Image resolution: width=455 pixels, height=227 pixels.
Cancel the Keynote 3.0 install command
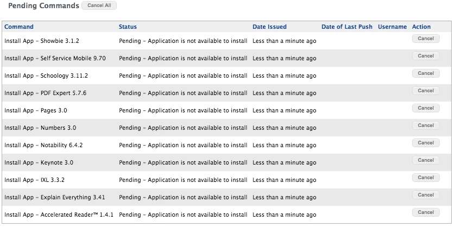(x=426, y=160)
